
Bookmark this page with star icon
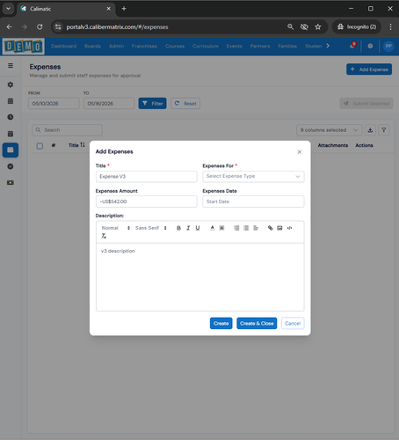318,27
